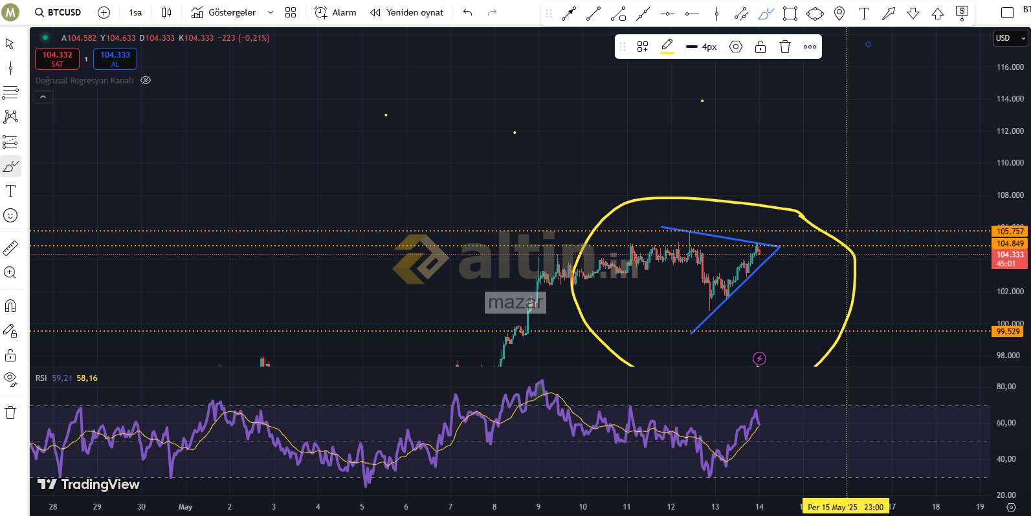Open the Göstergeler indicators dialog
The height and width of the screenshot is (516, 1031).
point(224,12)
